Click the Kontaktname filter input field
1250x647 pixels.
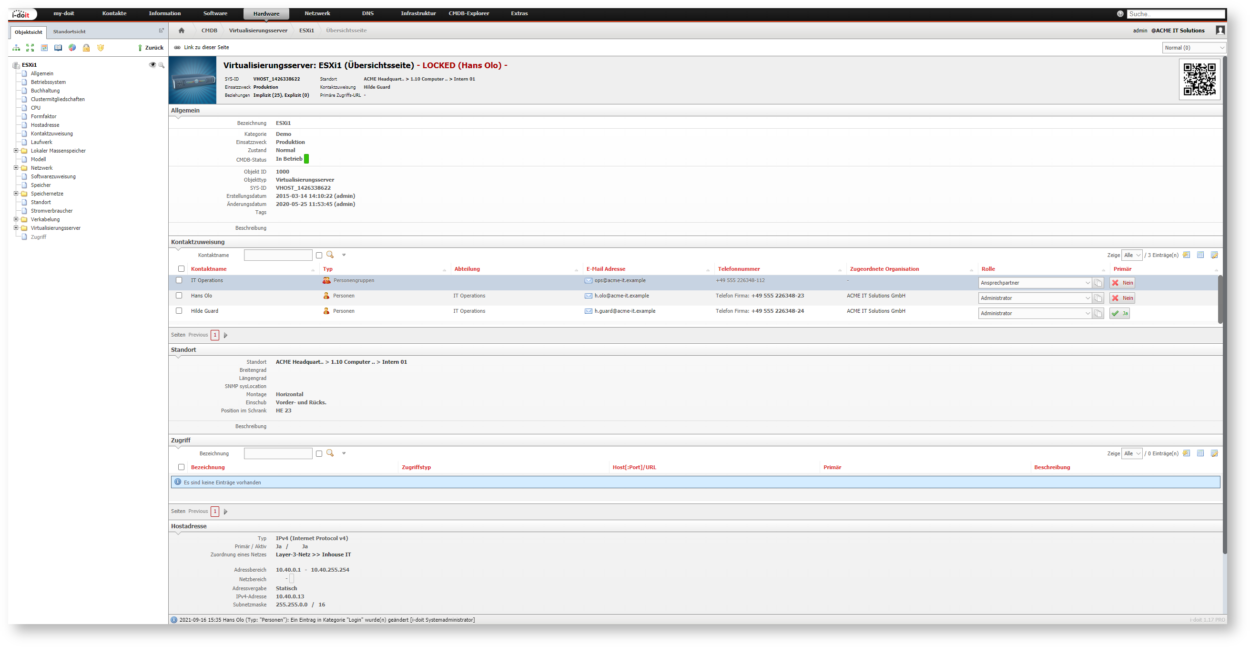pos(278,255)
